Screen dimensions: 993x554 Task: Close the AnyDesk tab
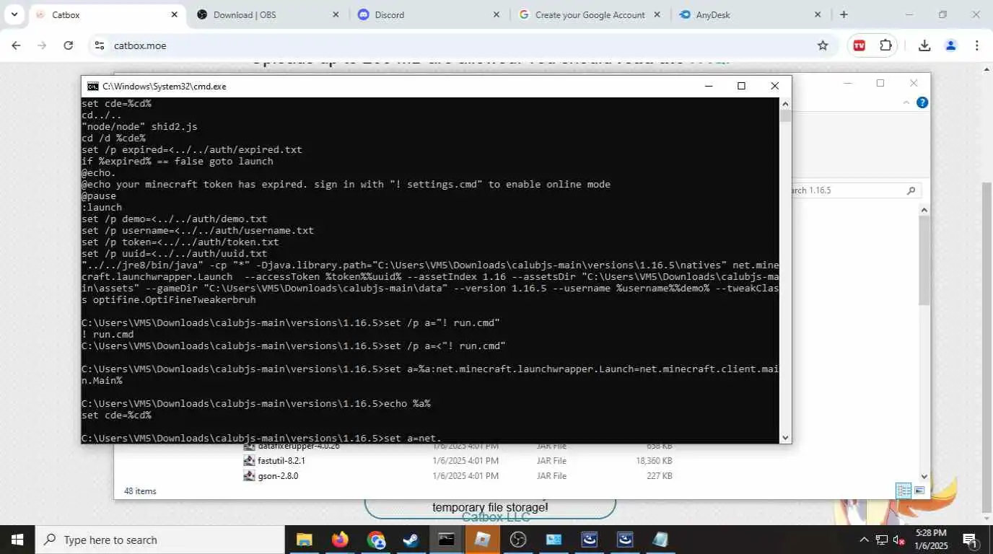(818, 14)
